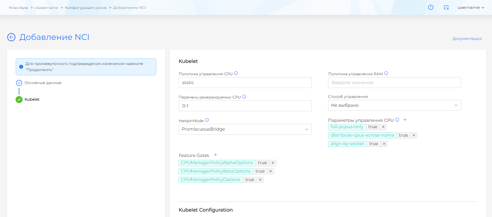The height and width of the screenshot is (217, 492).
Task: Remove the full-pcpus-only parameter tag
Action: (383, 127)
